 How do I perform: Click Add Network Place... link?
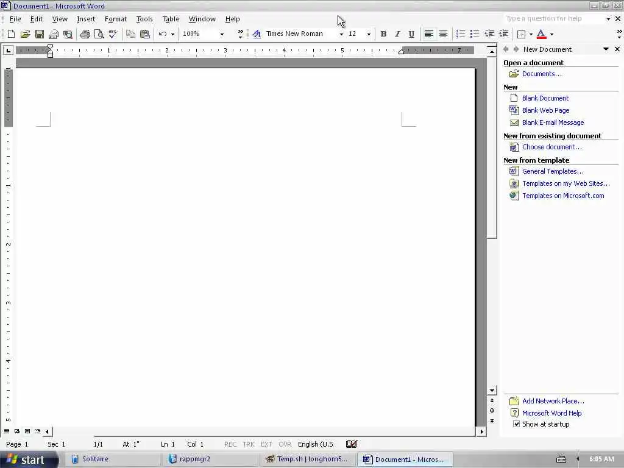click(553, 401)
